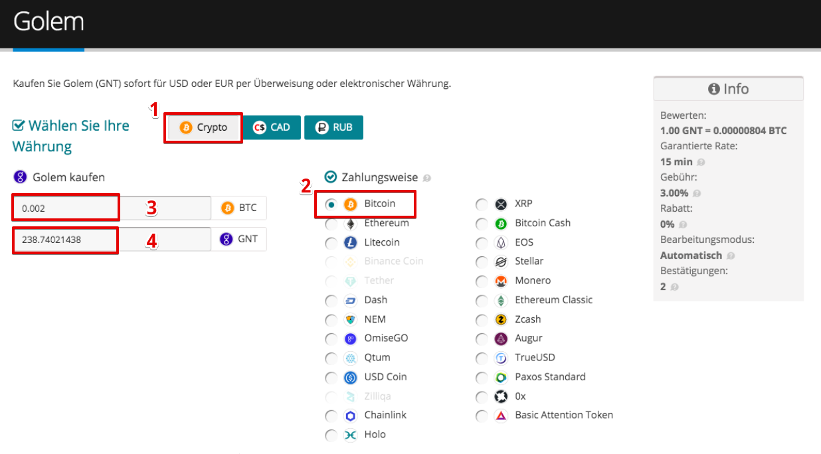This screenshot has width=821, height=454.
Task: Select the Stellar radio button
Action: [x=482, y=262]
